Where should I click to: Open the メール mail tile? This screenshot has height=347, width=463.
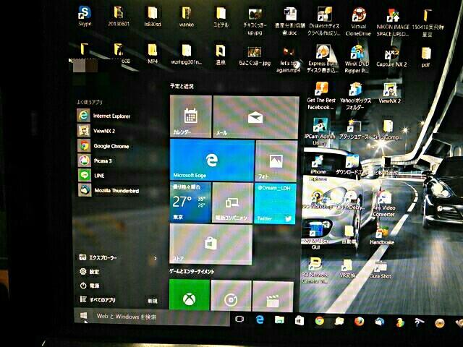(255, 117)
